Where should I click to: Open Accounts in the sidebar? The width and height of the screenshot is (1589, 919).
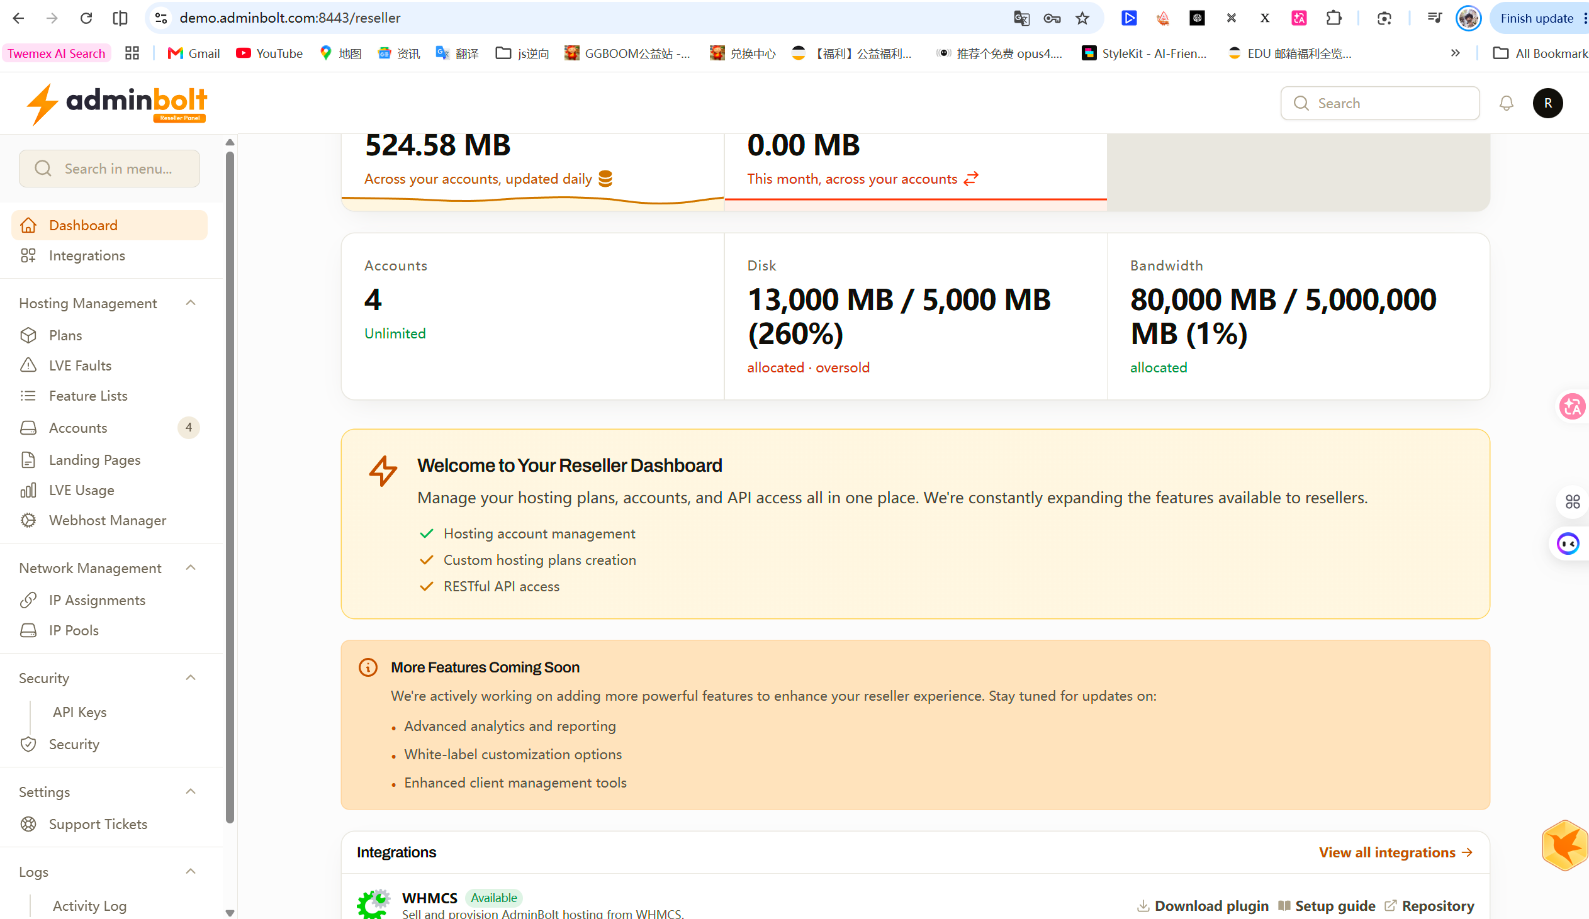pos(109,428)
